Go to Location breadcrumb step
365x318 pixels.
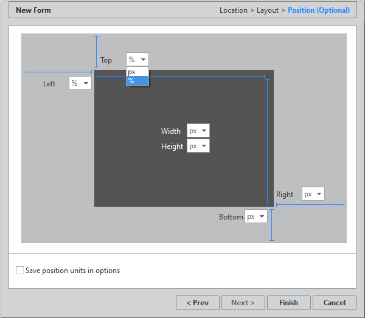(x=234, y=10)
